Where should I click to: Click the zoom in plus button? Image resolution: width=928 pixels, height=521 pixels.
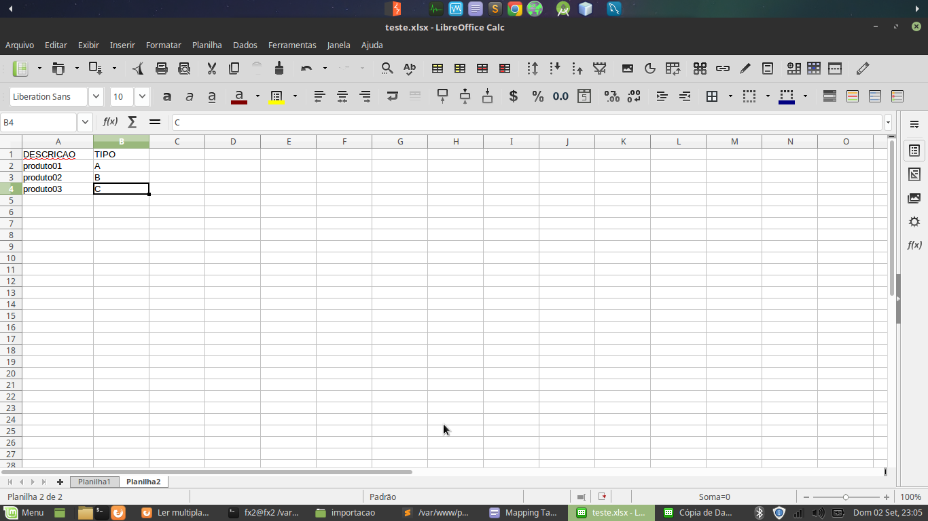(887, 497)
